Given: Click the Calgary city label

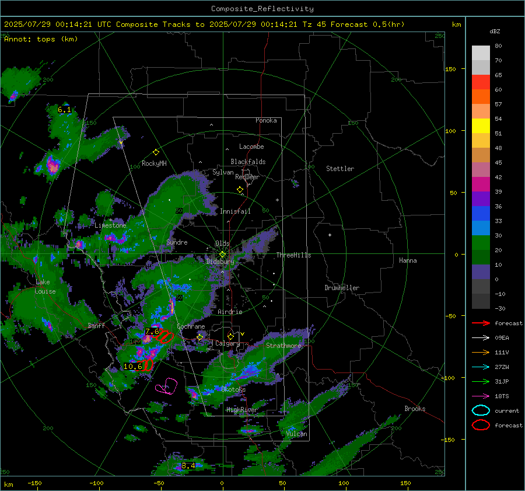Looking at the screenshot, I should coord(228,343).
